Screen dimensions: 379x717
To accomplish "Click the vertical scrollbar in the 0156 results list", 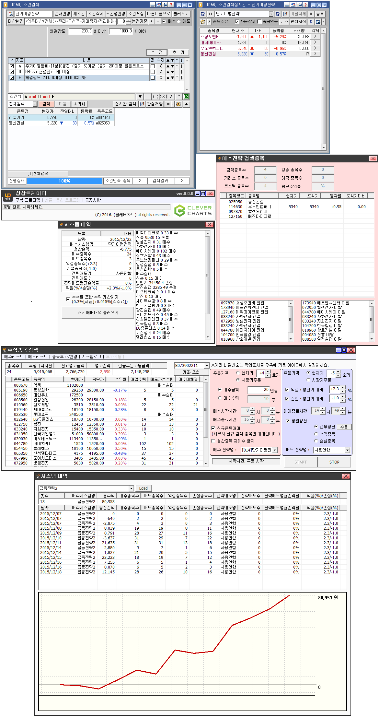I will (x=324, y=89).
